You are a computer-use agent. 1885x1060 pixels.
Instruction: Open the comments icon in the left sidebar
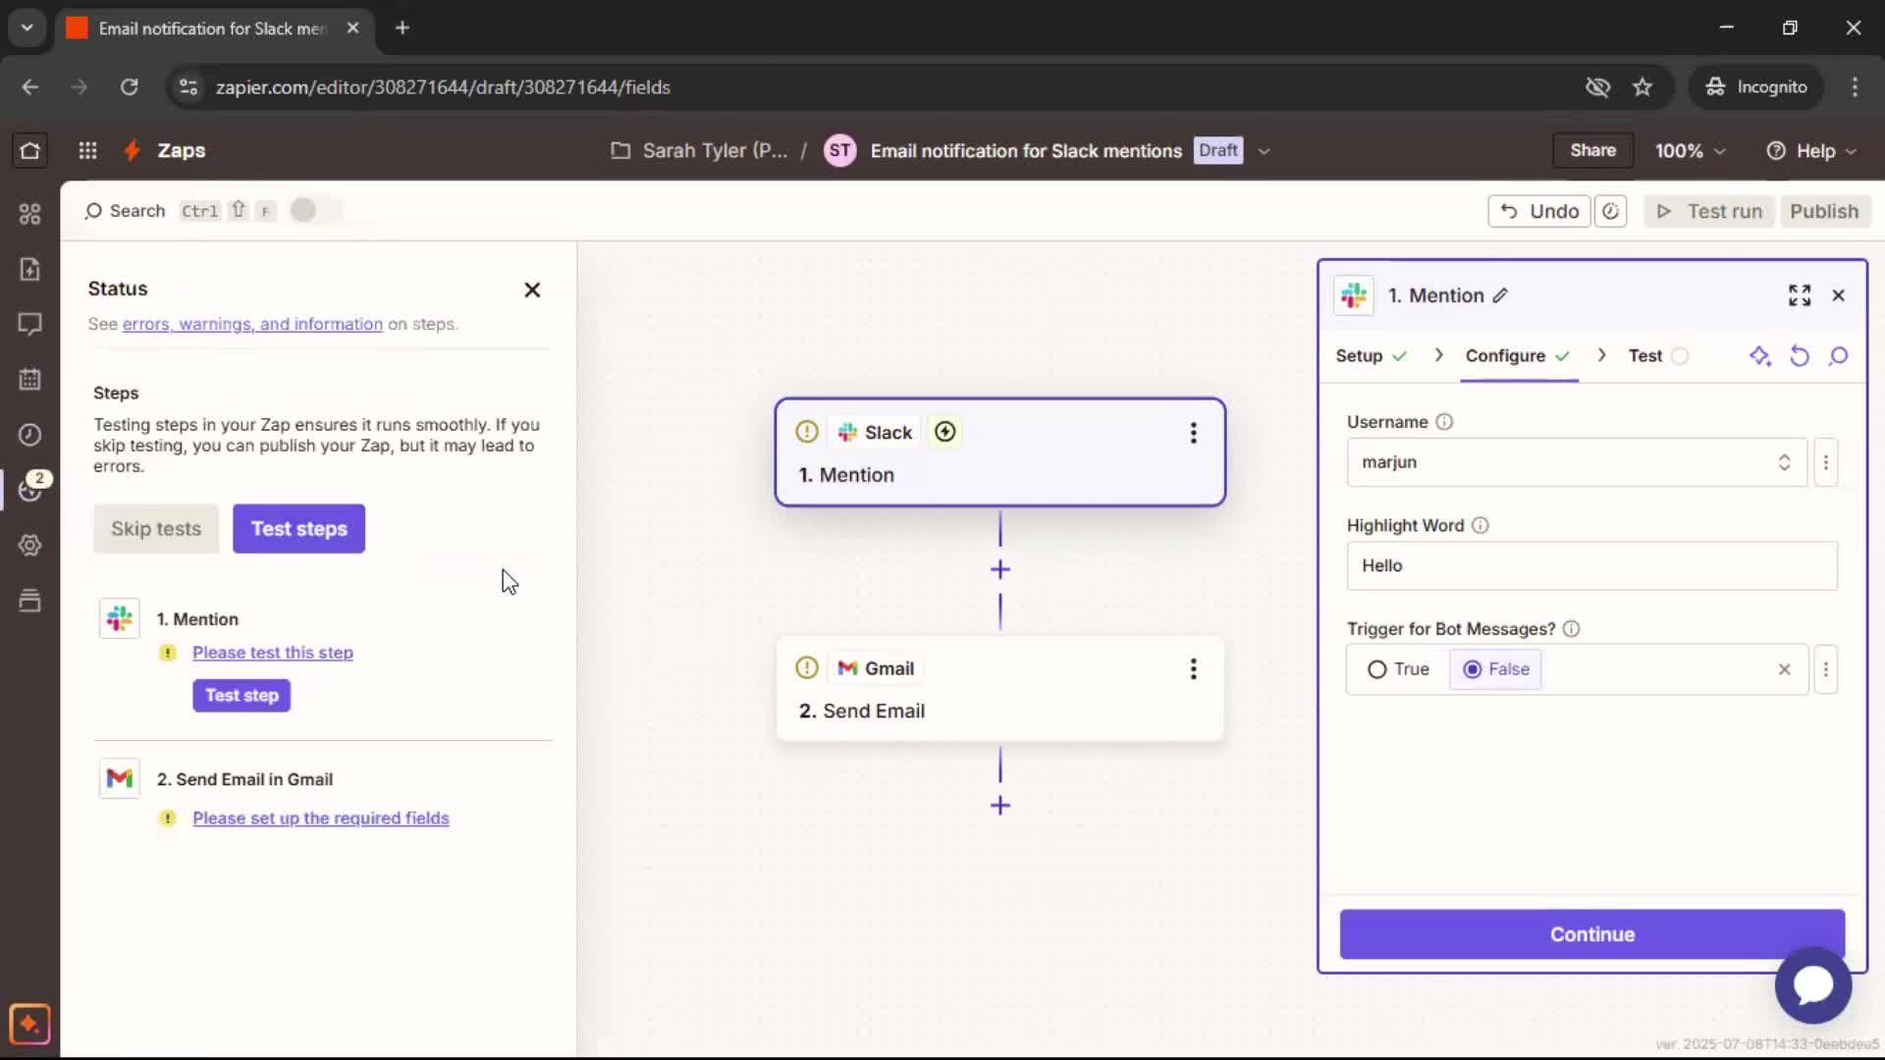click(x=29, y=324)
